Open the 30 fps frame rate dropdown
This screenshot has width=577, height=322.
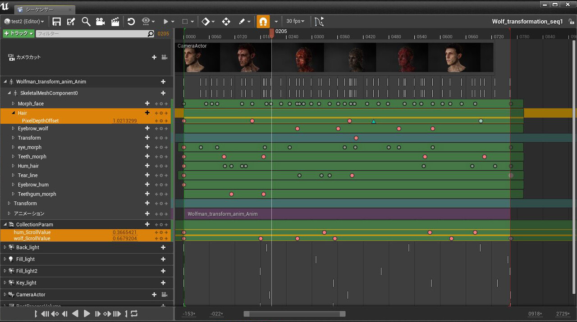click(x=295, y=21)
